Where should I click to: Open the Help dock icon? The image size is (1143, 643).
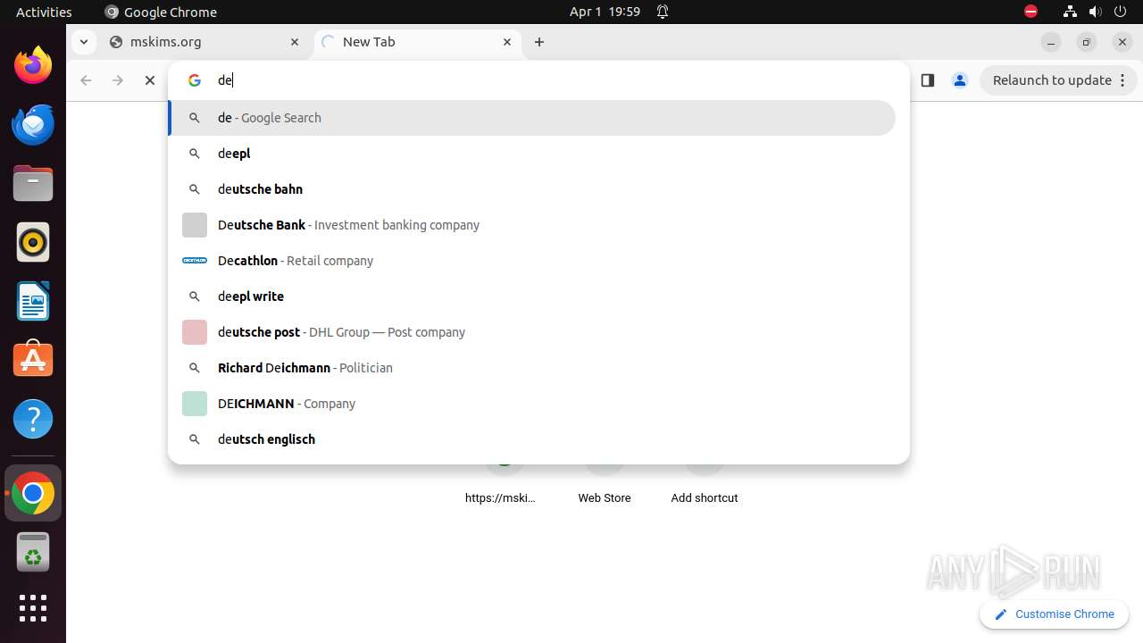pos(33,419)
